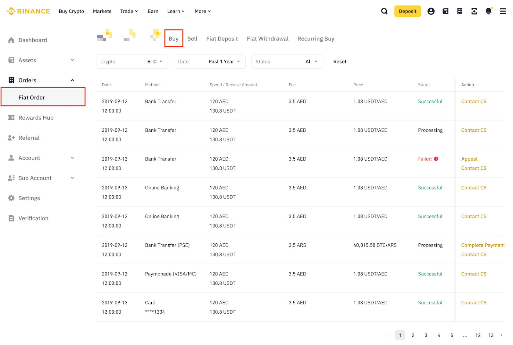Go to page 13 of order results
The height and width of the screenshot is (345, 513).
point(491,335)
